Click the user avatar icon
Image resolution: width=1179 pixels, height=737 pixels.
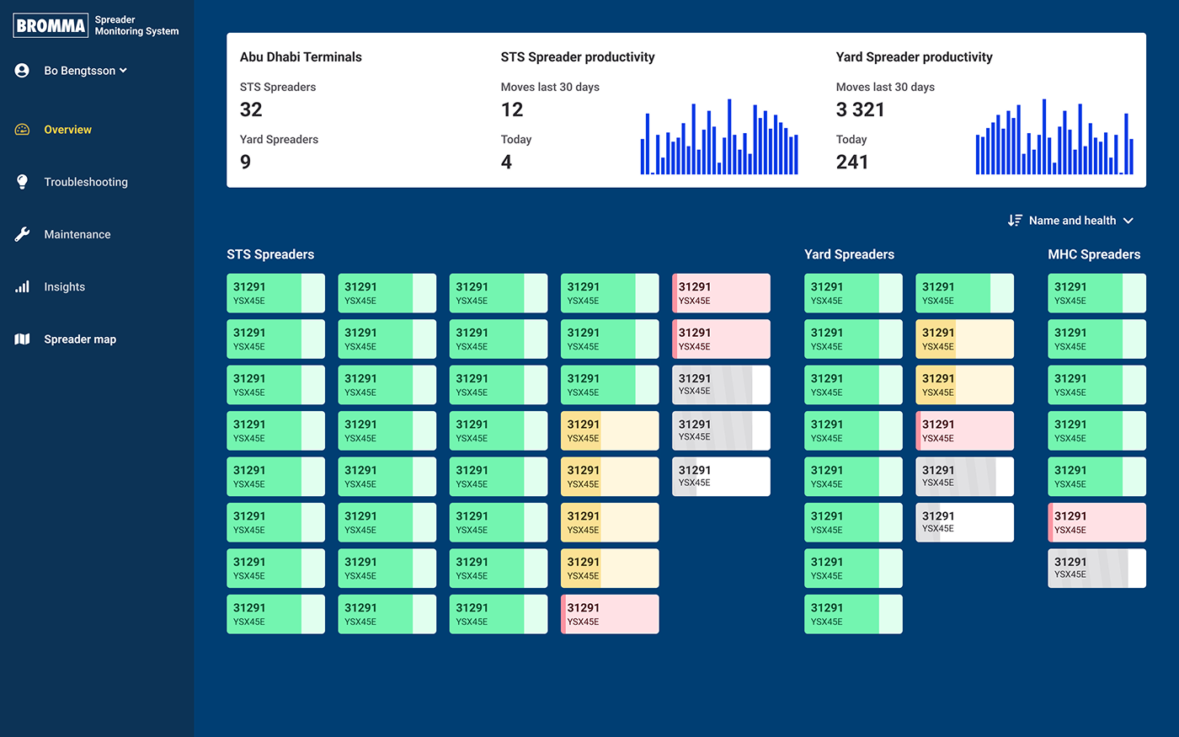(22, 71)
